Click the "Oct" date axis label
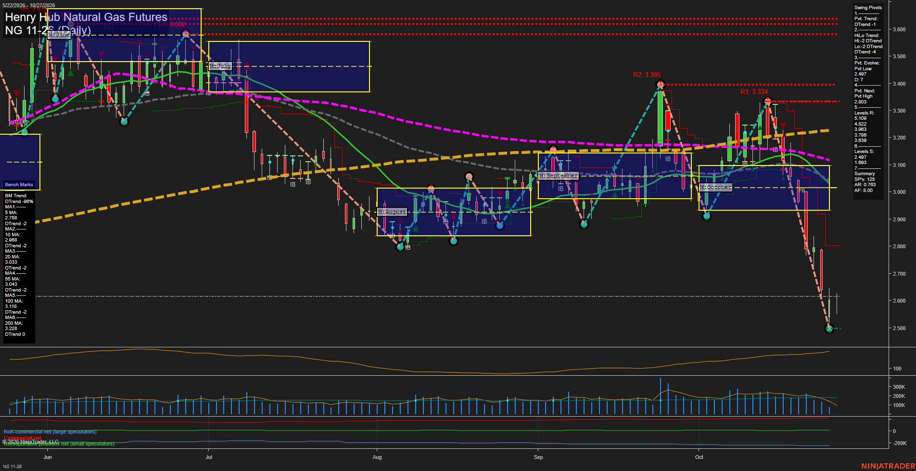 point(699,457)
